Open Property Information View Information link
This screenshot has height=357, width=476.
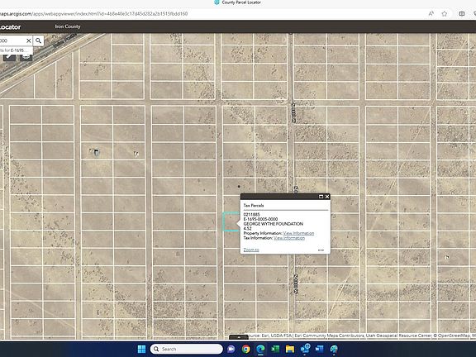(298, 233)
